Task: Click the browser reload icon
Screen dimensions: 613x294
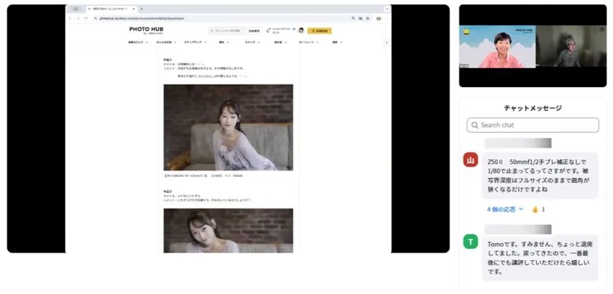Action: tap(85, 18)
